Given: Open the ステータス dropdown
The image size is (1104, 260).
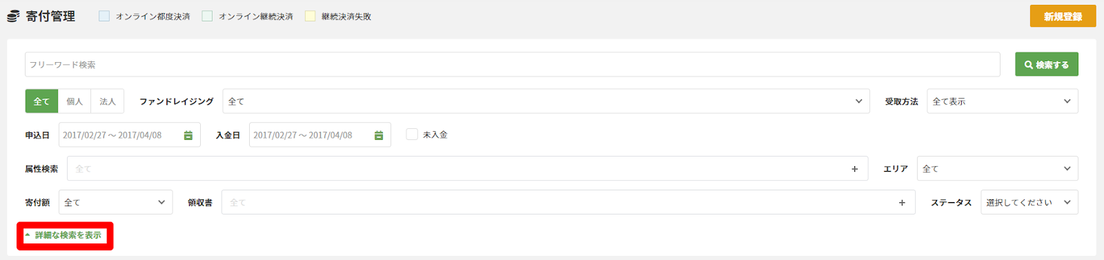Looking at the screenshot, I should click(1029, 203).
